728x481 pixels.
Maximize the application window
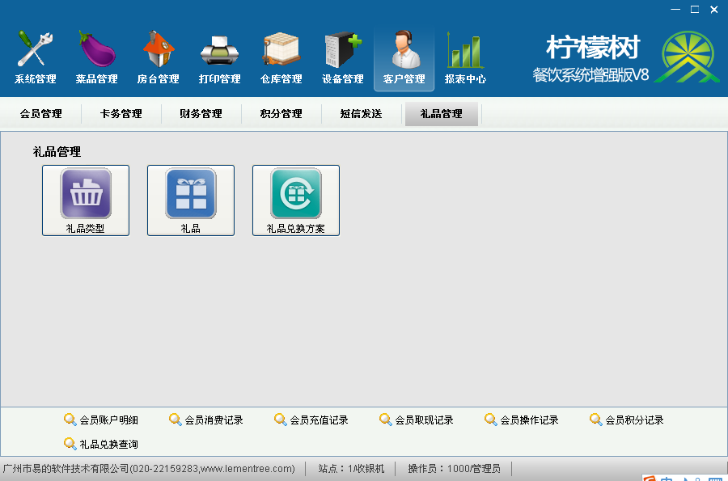pyautogui.click(x=695, y=9)
